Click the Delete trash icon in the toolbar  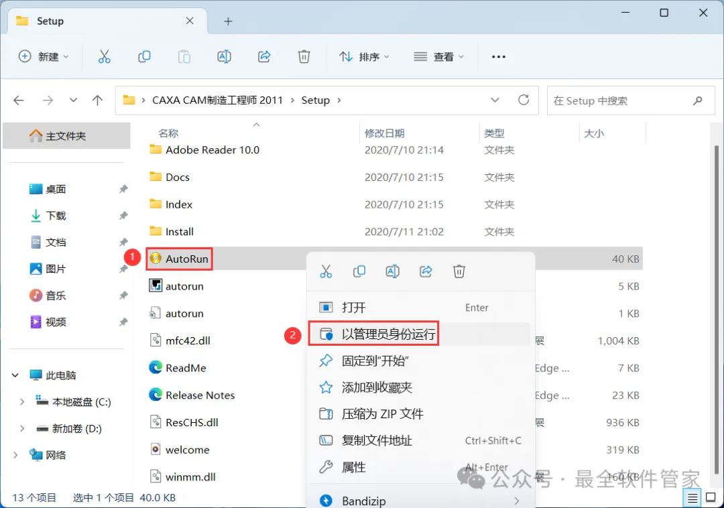pos(304,57)
